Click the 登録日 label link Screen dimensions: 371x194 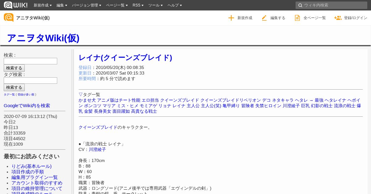tap(85, 67)
